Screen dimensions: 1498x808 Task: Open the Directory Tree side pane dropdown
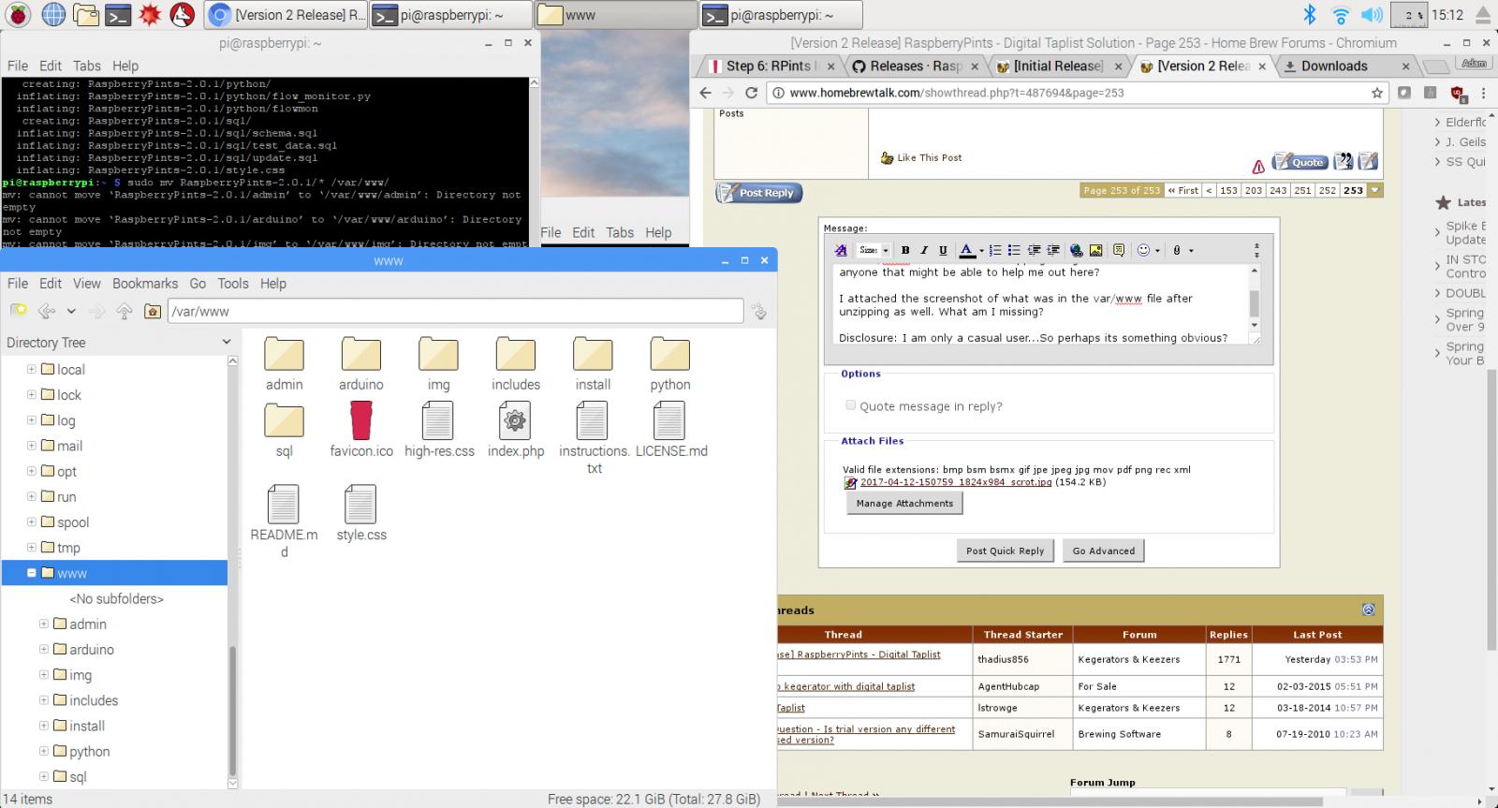(226, 343)
